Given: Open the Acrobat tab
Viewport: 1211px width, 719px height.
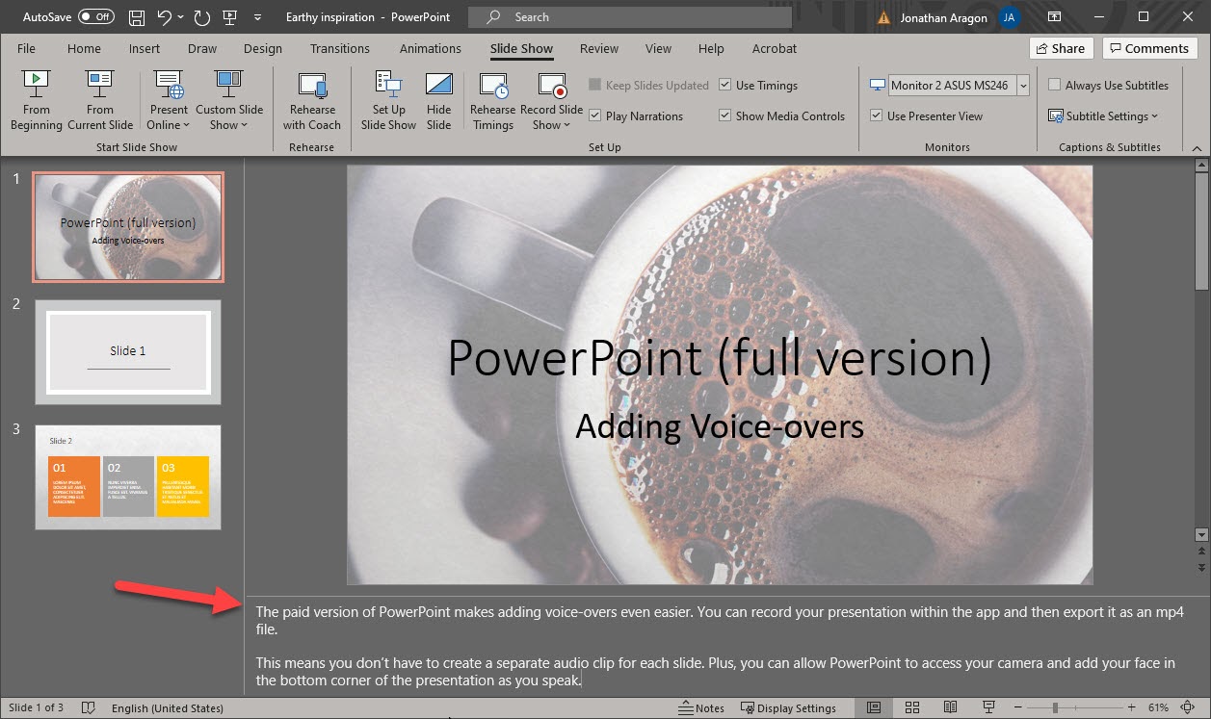Looking at the screenshot, I should coord(775,48).
